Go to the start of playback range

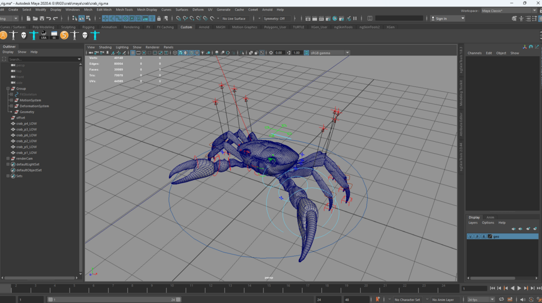pyautogui.click(x=492, y=288)
